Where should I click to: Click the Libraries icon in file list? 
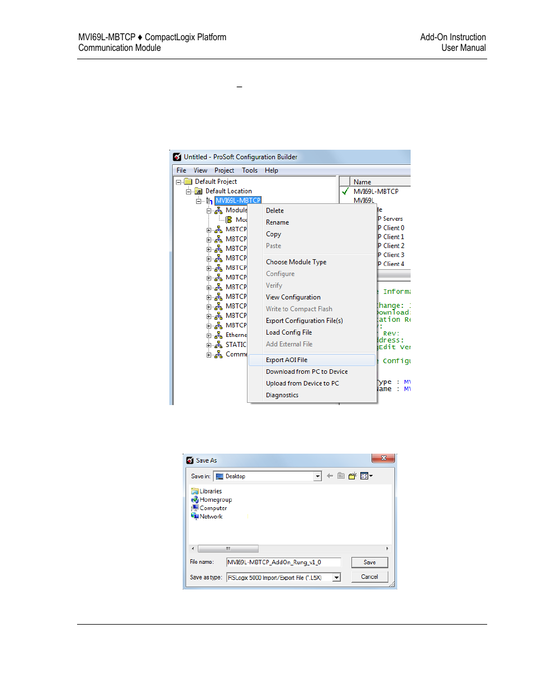pos(195,491)
